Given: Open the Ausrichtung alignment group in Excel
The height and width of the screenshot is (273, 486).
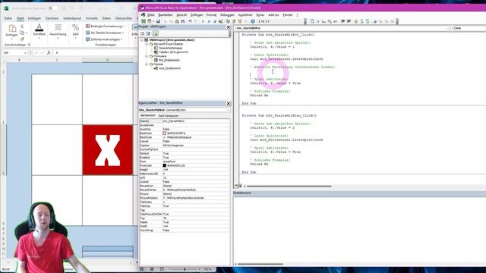Looking at the screenshot, I should 58,31.
